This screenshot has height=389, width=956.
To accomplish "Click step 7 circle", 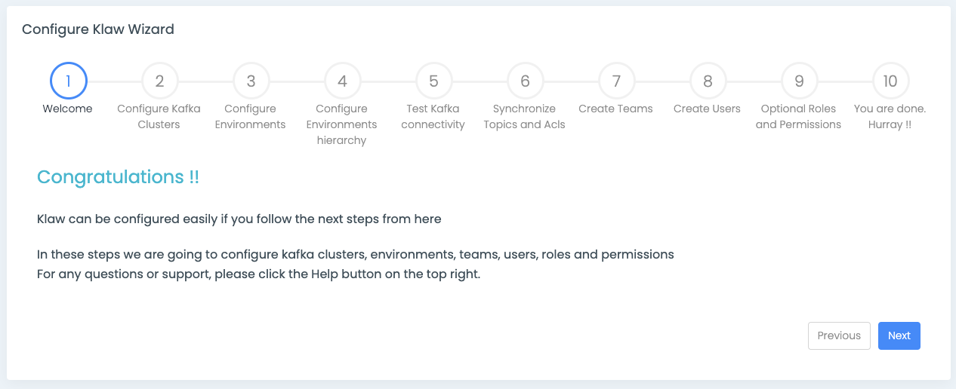I will click(x=616, y=81).
